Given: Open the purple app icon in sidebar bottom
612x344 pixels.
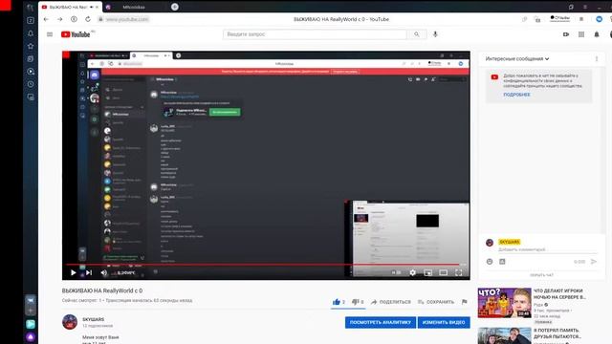Looking at the screenshot, I should 31,336.
